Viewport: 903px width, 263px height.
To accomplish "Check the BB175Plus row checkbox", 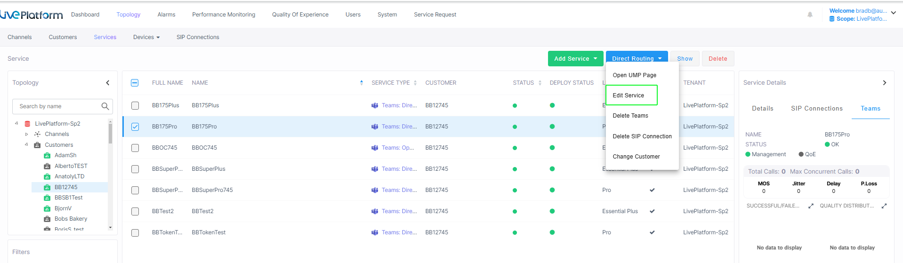I will (x=135, y=105).
